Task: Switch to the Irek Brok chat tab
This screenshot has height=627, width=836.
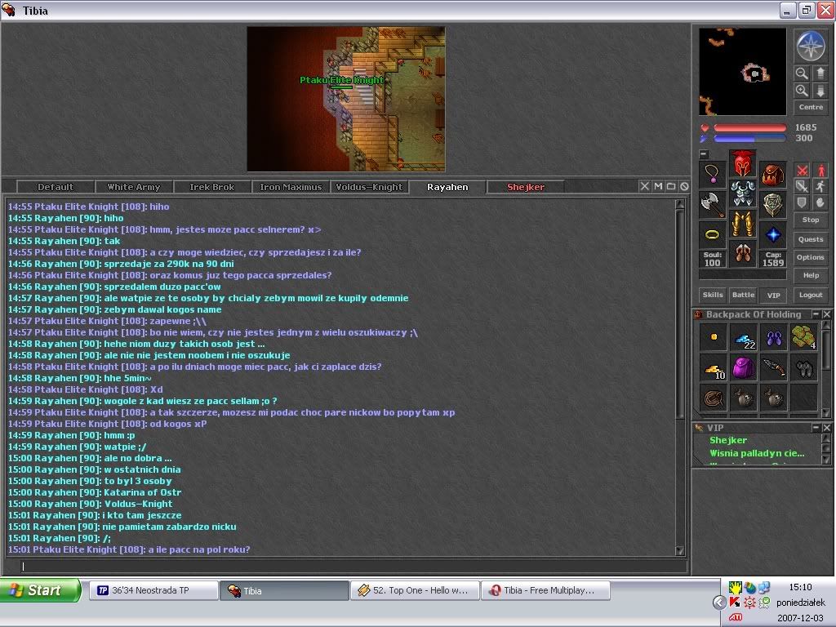Action: 212,187
